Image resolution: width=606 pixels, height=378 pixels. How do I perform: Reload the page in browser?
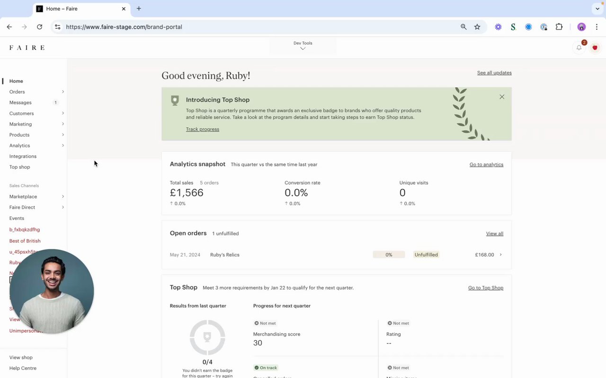(x=40, y=27)
